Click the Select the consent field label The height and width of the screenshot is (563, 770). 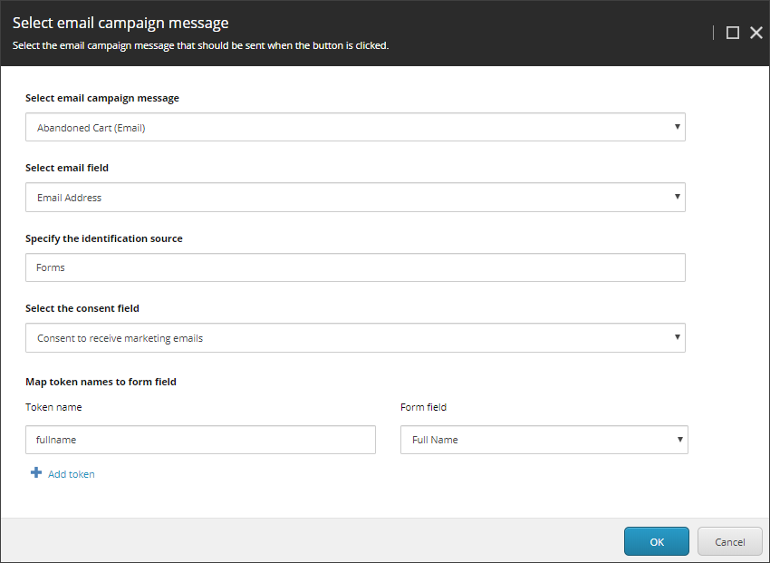click(x=82, y=308)
